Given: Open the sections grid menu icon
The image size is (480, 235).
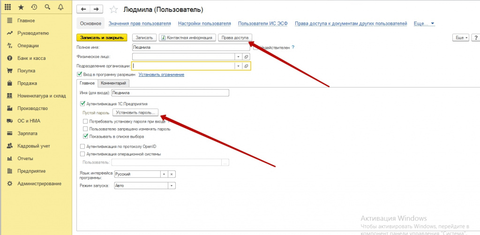Looking at the screenshot, I should [x=8, y=7].
